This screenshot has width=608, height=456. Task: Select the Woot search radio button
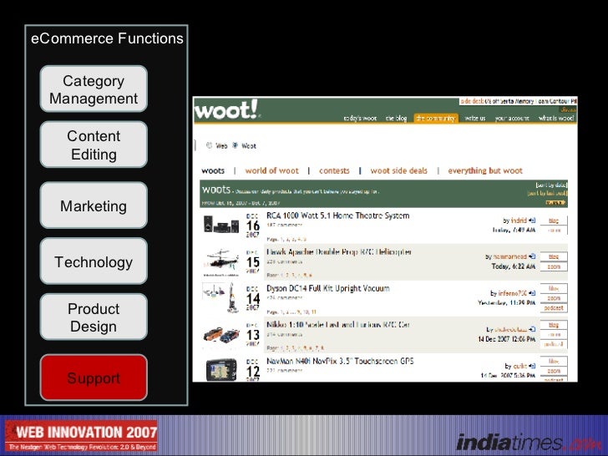(235, 145)
